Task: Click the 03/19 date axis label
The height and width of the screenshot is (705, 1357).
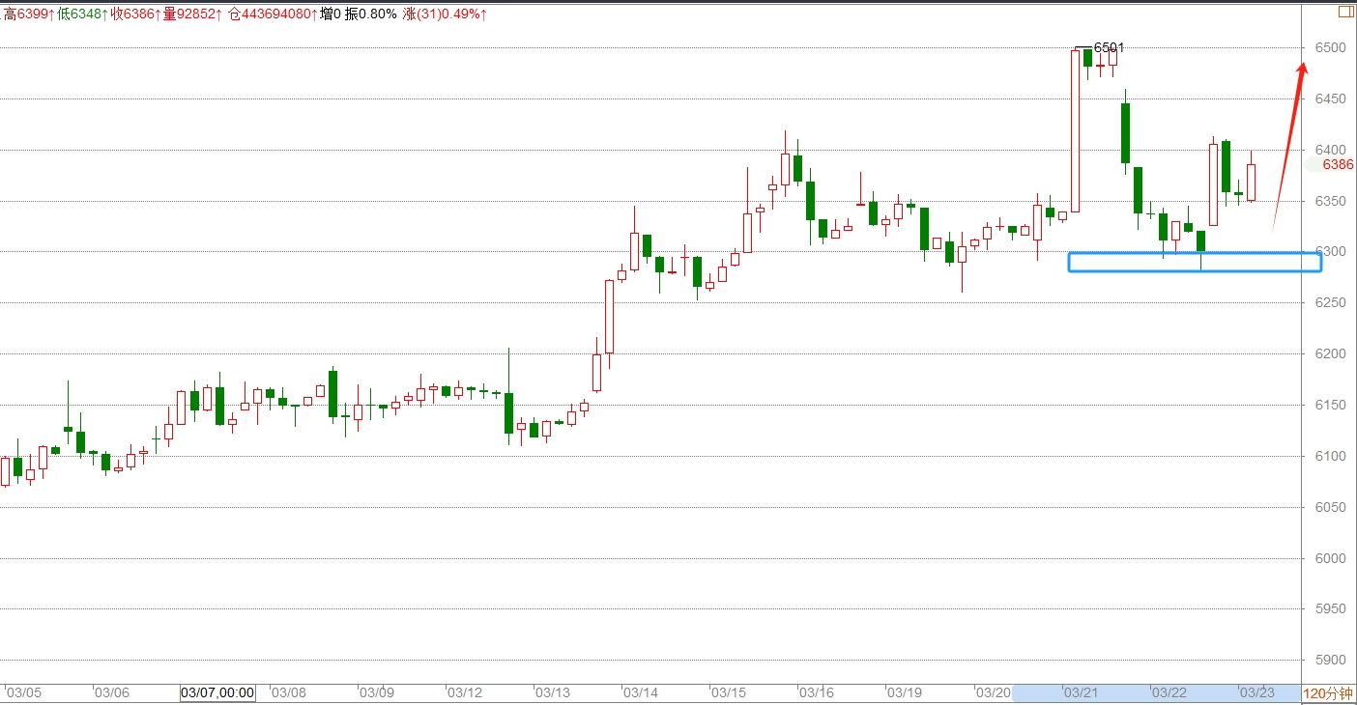Action: pos(905,693)
